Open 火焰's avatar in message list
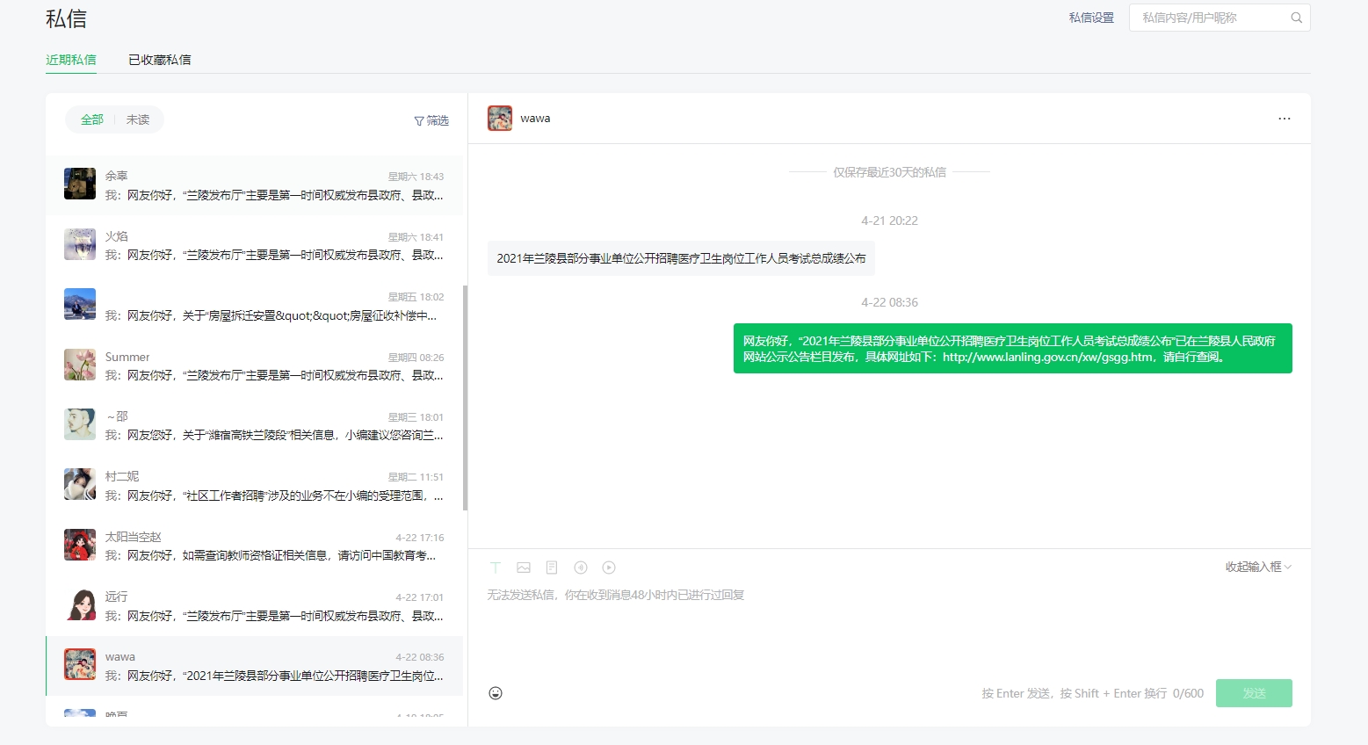 click(x=80, y=244)
